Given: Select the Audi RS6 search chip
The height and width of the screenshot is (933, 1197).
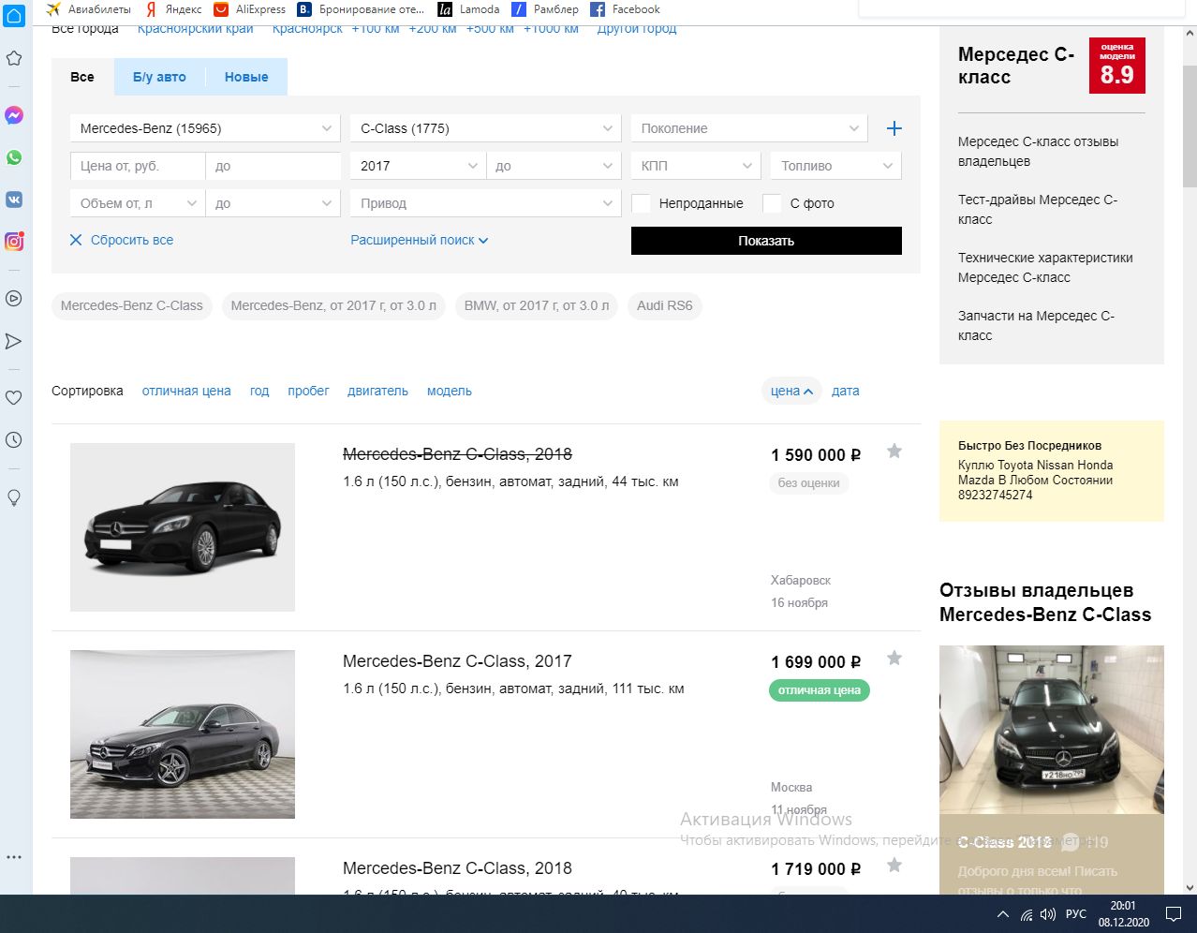Looking at the screenshot, I should point(665,305).
